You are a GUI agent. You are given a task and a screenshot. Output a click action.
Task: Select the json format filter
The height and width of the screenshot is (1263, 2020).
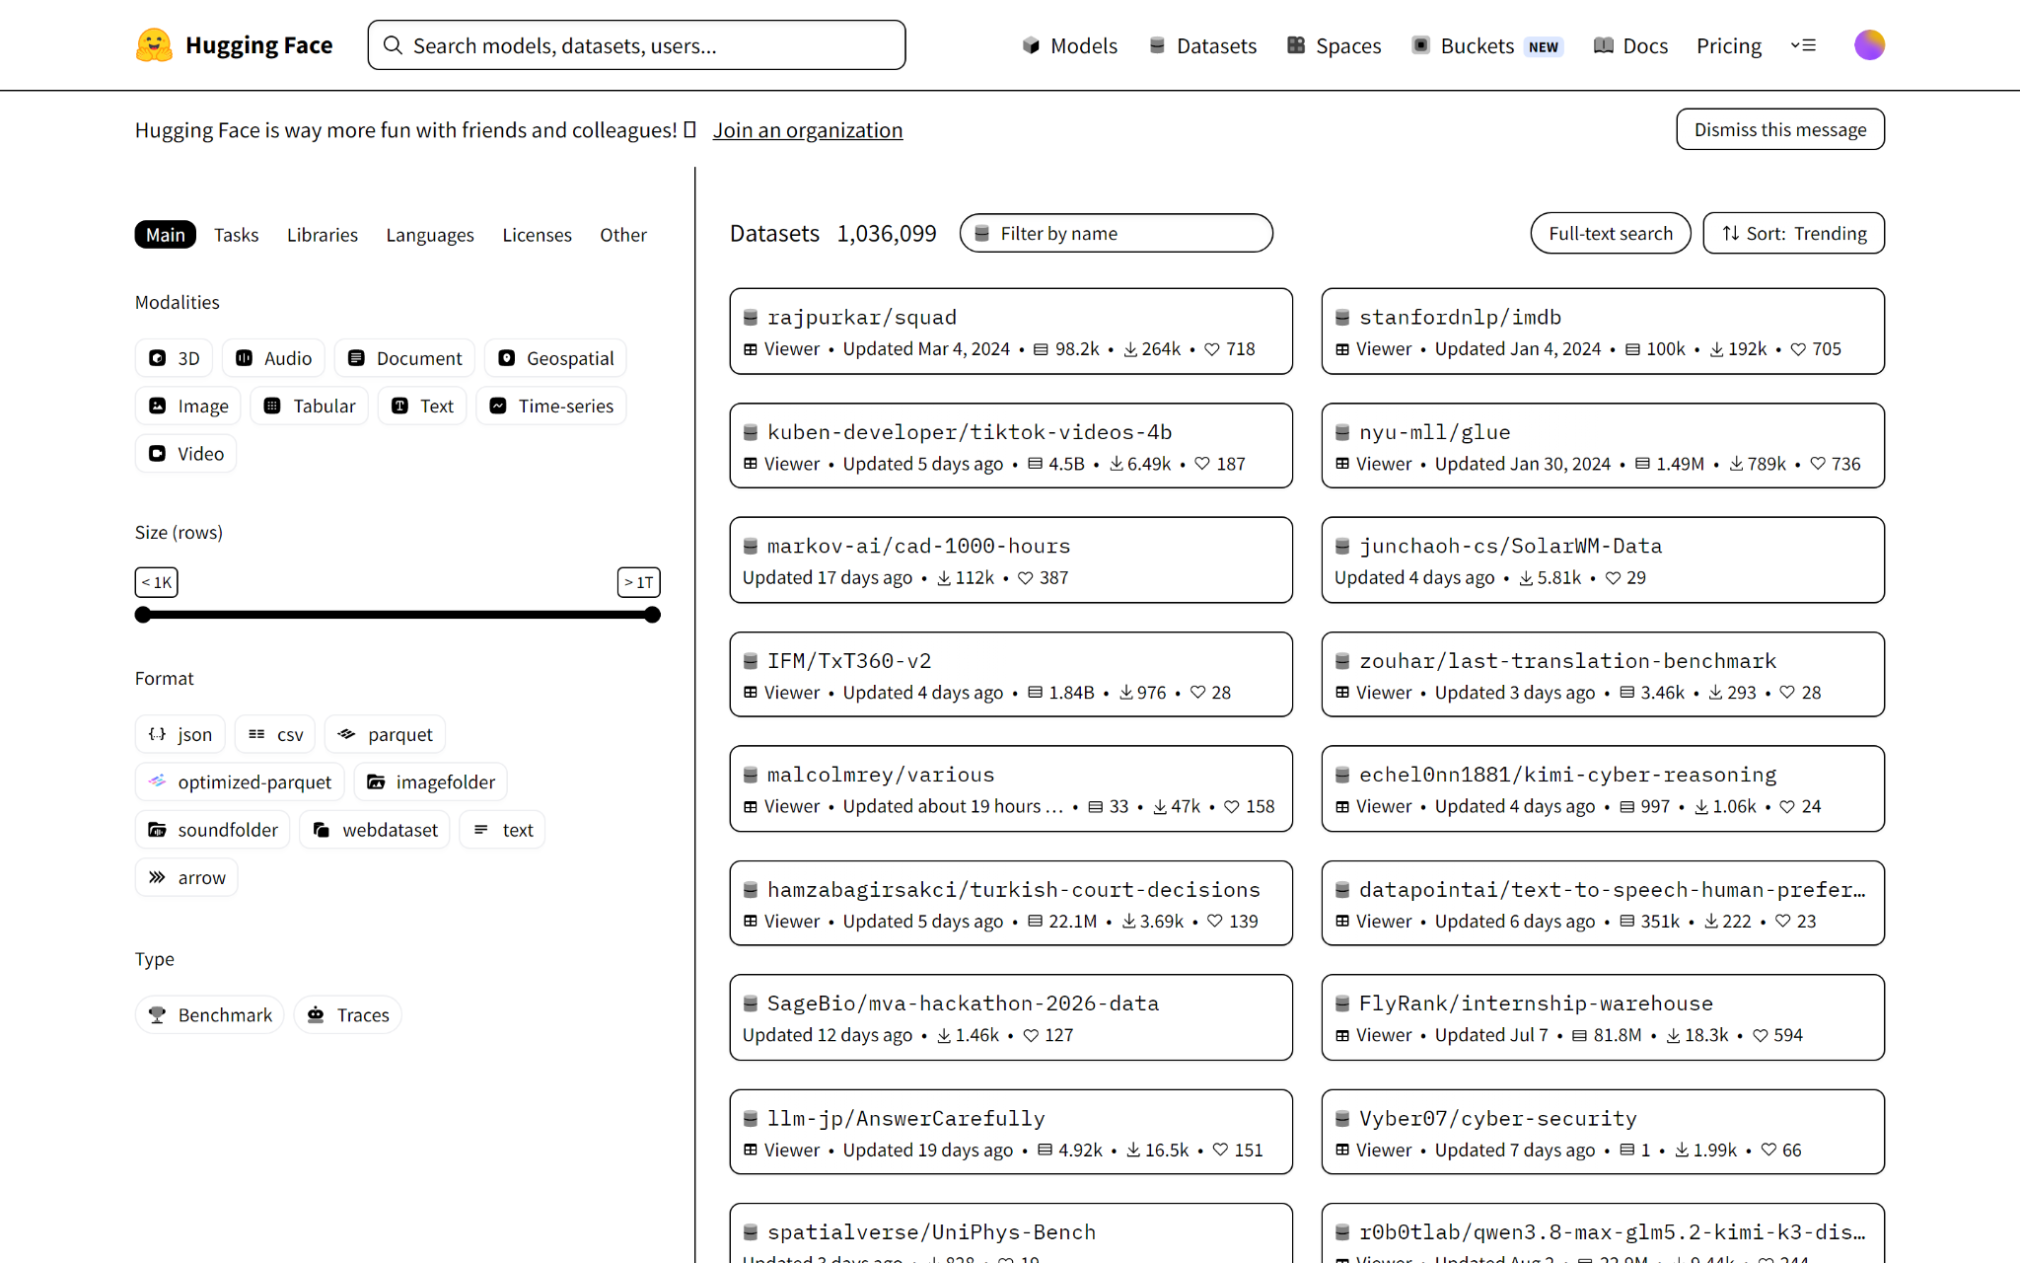[x=180, y=734]
